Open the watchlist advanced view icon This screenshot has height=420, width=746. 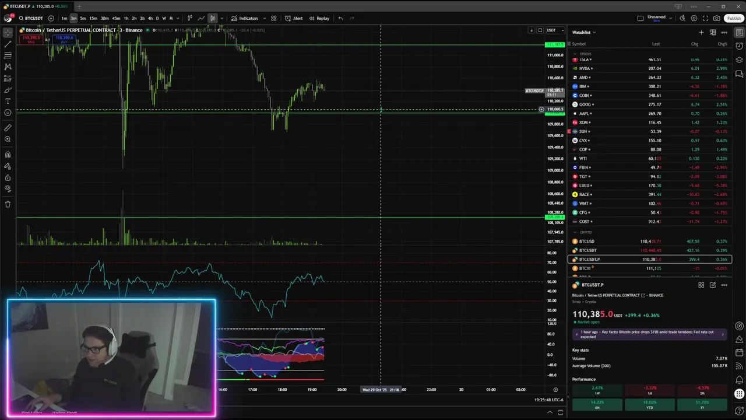[713, 33]
